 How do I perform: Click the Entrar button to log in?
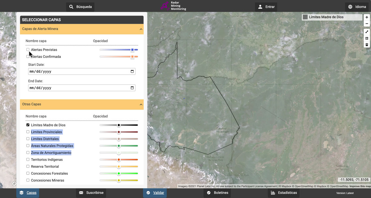[266, 6]
